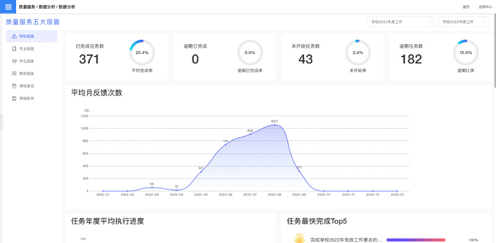Open the hamburger menu button

click(8, 7)
